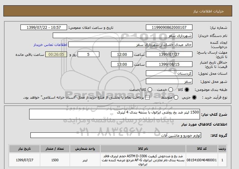
Task: Click product code 0815410046480001 cell
Action: (202, 160)
